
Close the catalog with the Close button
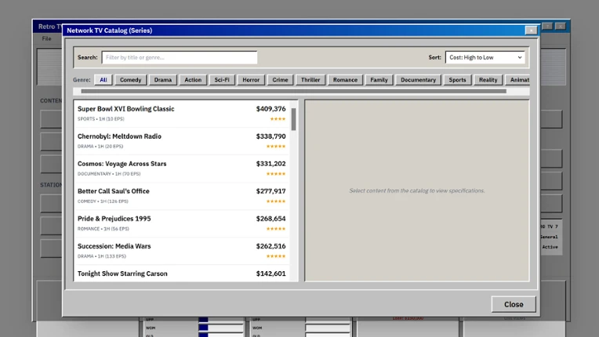point(514,304)
